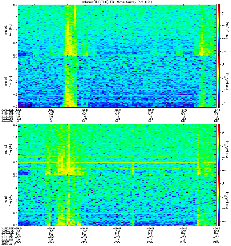Click the '2014 Jul 11' date label
Image resolution: width=231 pixels, height=246 pixels.
pyautogui.click(x=9, y=244)
